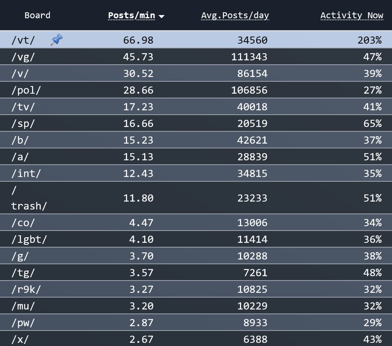This screenshot has height=346, width=392.
Task: Sort by Activity Now column header
Action: [x=352, y=15]
